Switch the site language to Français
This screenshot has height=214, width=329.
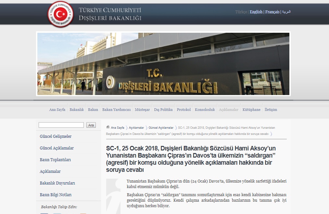272,12
